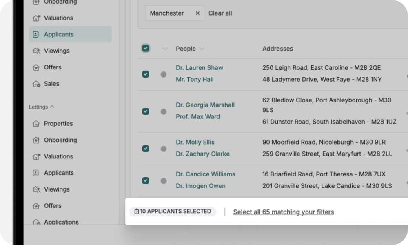
Task: Uncheck the checkbox for Dr. Molly Ellis
Action: click(x=146, y=148)
